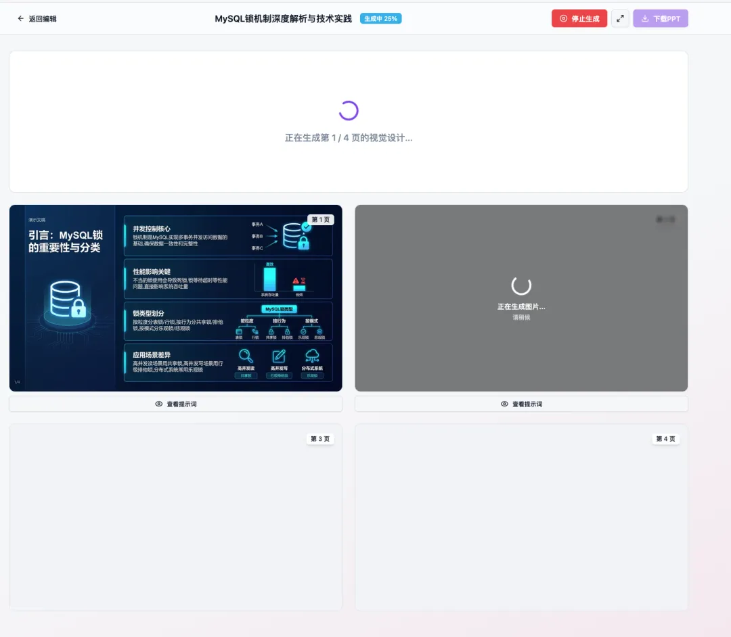Click the 并发控制核心 heading
The image size is (731, 637).
point(152,229)
